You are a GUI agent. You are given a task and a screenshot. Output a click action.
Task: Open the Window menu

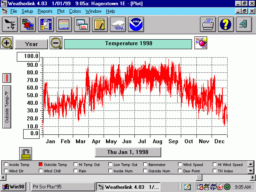click(93, 11)
